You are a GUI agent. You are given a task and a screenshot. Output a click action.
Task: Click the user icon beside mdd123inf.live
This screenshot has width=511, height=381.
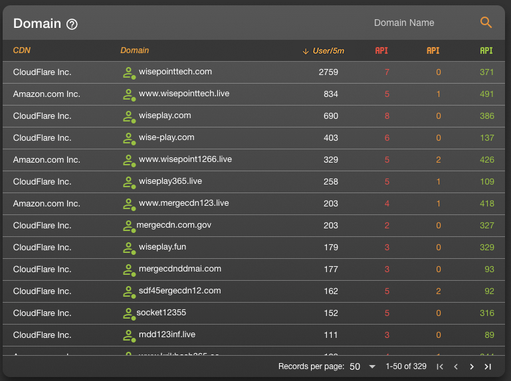point(129,335)
